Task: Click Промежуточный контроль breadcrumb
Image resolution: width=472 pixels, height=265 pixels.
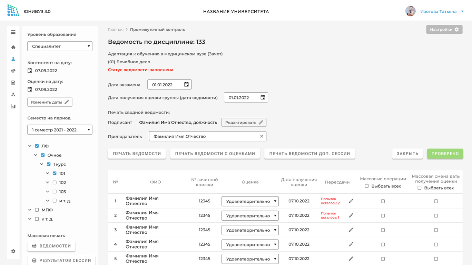Action: tap(157, 30)
